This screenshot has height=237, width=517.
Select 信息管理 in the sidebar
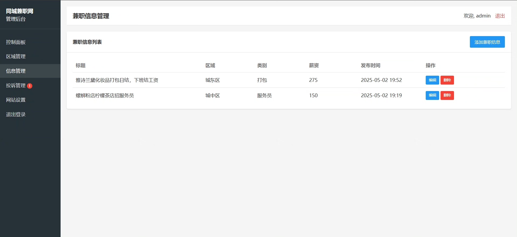(30, 71)
